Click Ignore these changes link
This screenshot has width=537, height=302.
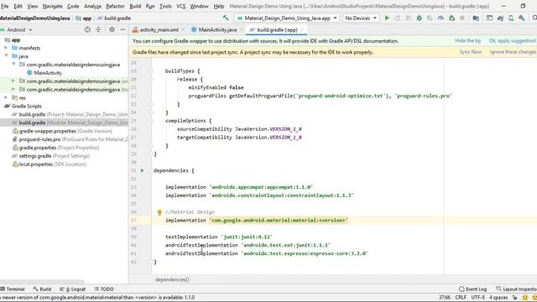point(513,52)
